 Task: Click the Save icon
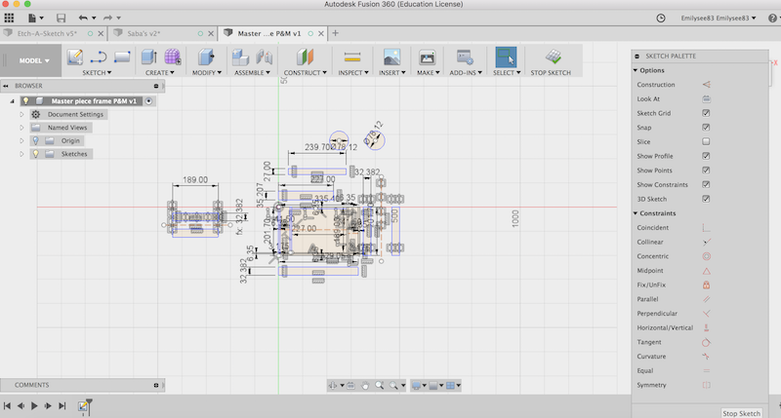[61, 18]
